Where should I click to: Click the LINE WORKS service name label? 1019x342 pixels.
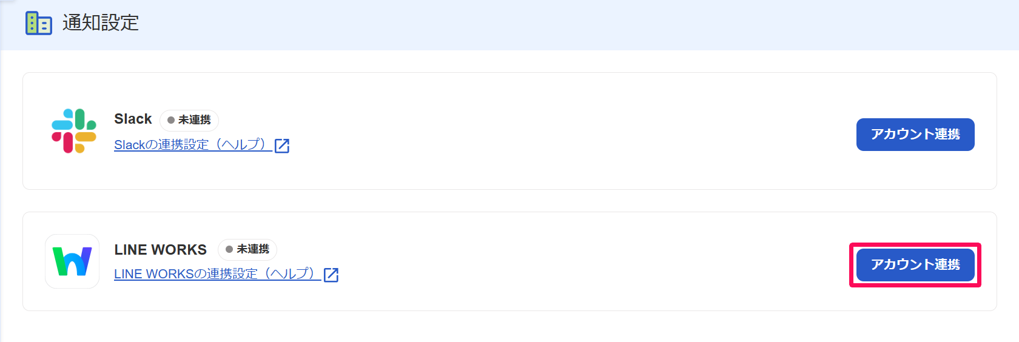click(160, 249)
